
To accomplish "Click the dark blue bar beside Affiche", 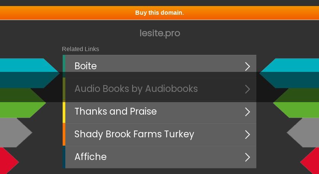I will [x=64, y=157].
